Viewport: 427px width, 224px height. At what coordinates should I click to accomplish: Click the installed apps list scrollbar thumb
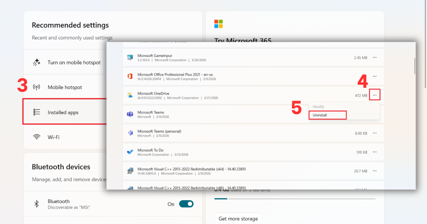point(414,66)
